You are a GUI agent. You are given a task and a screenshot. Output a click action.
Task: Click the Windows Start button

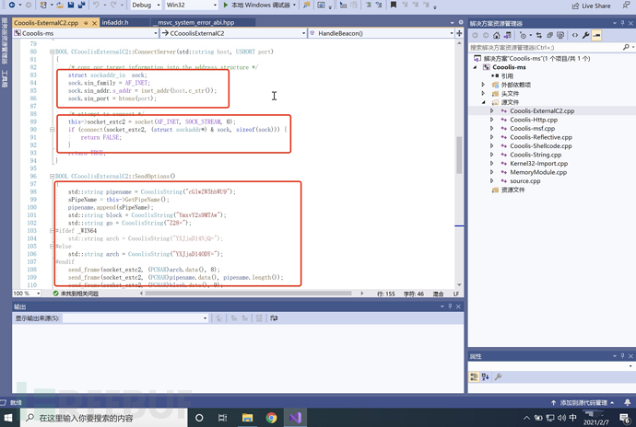10,417
